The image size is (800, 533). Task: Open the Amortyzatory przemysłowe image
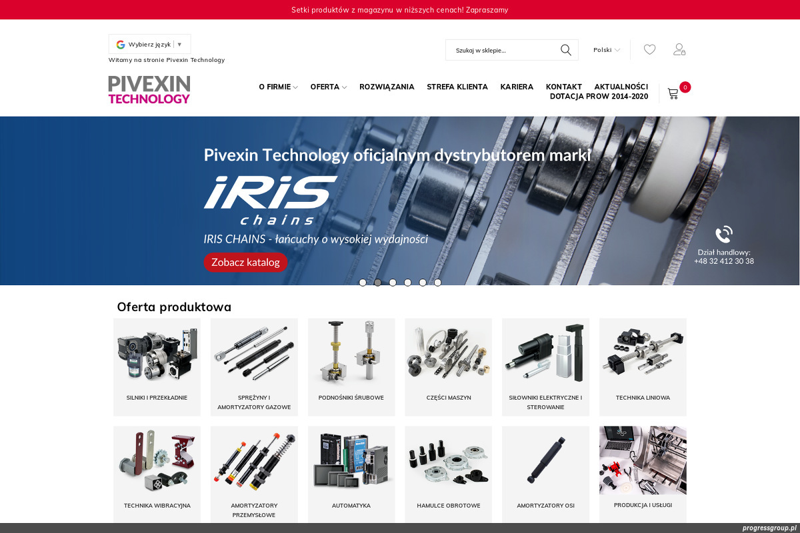point(254,461)
